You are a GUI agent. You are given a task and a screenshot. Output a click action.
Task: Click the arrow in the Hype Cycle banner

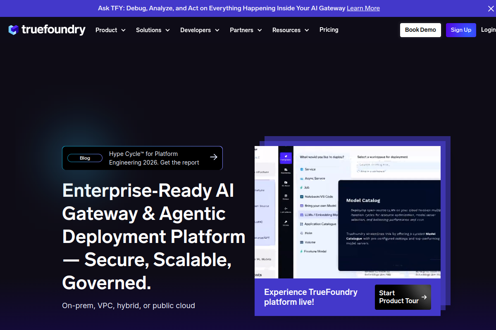(x=213, y=157)
